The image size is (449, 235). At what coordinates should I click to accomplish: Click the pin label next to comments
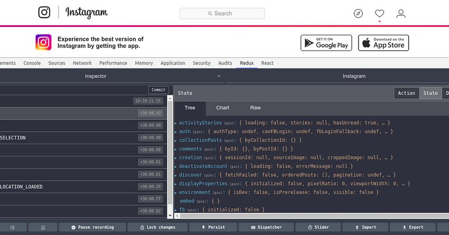click(x=209, y=149)
